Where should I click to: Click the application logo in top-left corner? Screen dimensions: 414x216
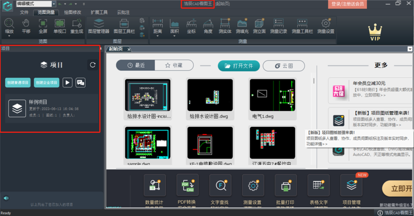click(x=7, y=6)
